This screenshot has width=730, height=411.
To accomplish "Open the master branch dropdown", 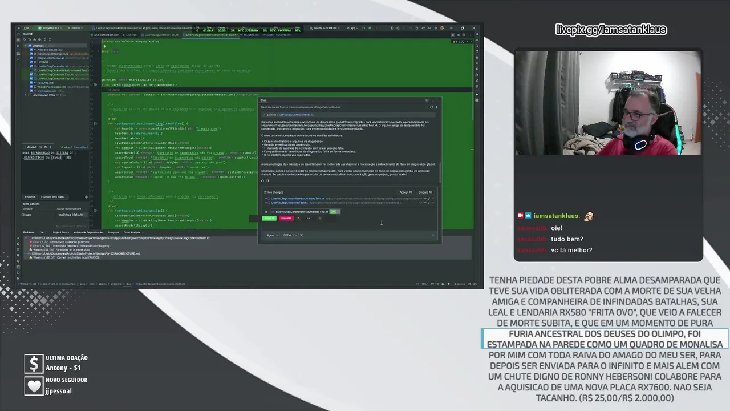I will pos(75,28).
